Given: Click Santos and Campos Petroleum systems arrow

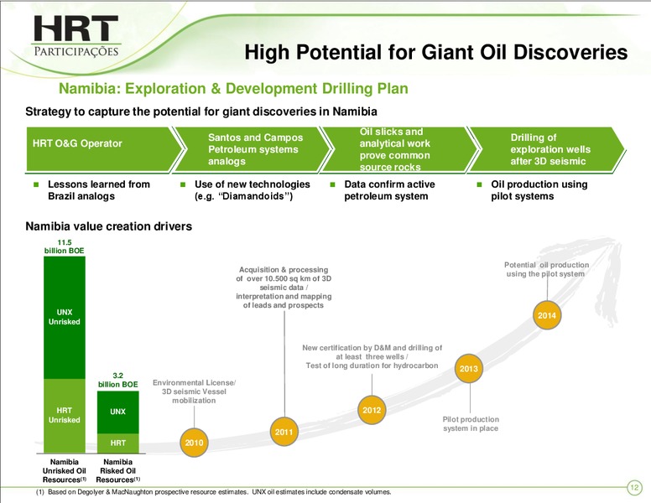Looking at the screenshot, I should coord(252,149).
